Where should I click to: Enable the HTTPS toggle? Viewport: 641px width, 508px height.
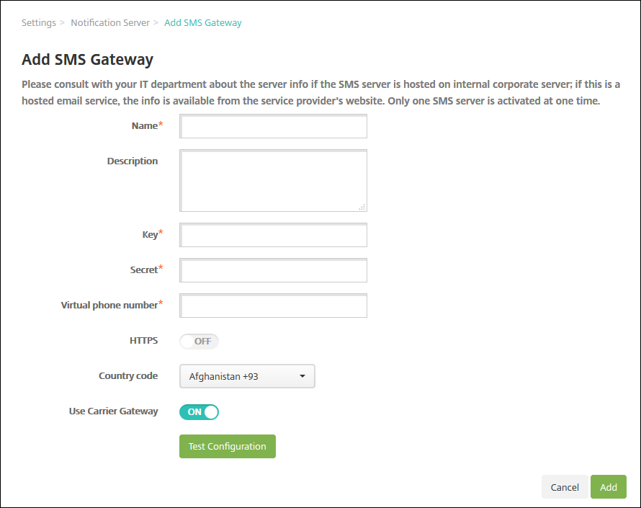(x=199, y=341)
